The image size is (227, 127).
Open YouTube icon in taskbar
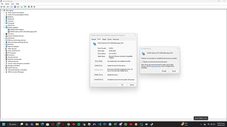click(131, 124)
